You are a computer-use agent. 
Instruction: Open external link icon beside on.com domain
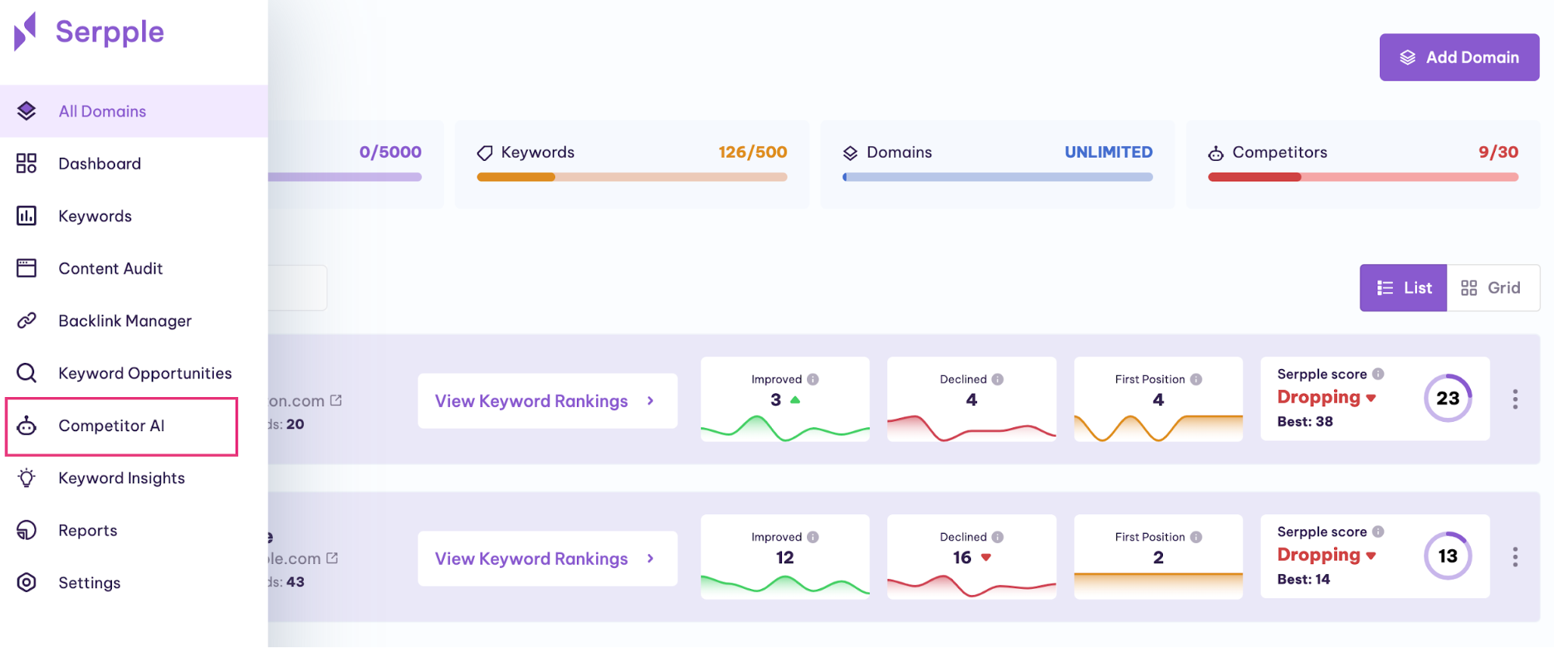336,400
